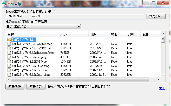Screen dimensions: 171x106
Task: Click True in the HP-1.bmp row
Action: (129, 62)
